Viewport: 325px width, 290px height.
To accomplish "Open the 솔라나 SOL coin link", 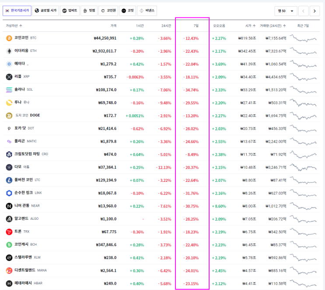I will coord(24,89).
